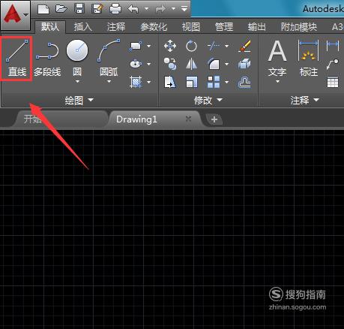Select the Move tool in modify panel
Viewport: 344px width, 329px height.
(x=170, y=46)
